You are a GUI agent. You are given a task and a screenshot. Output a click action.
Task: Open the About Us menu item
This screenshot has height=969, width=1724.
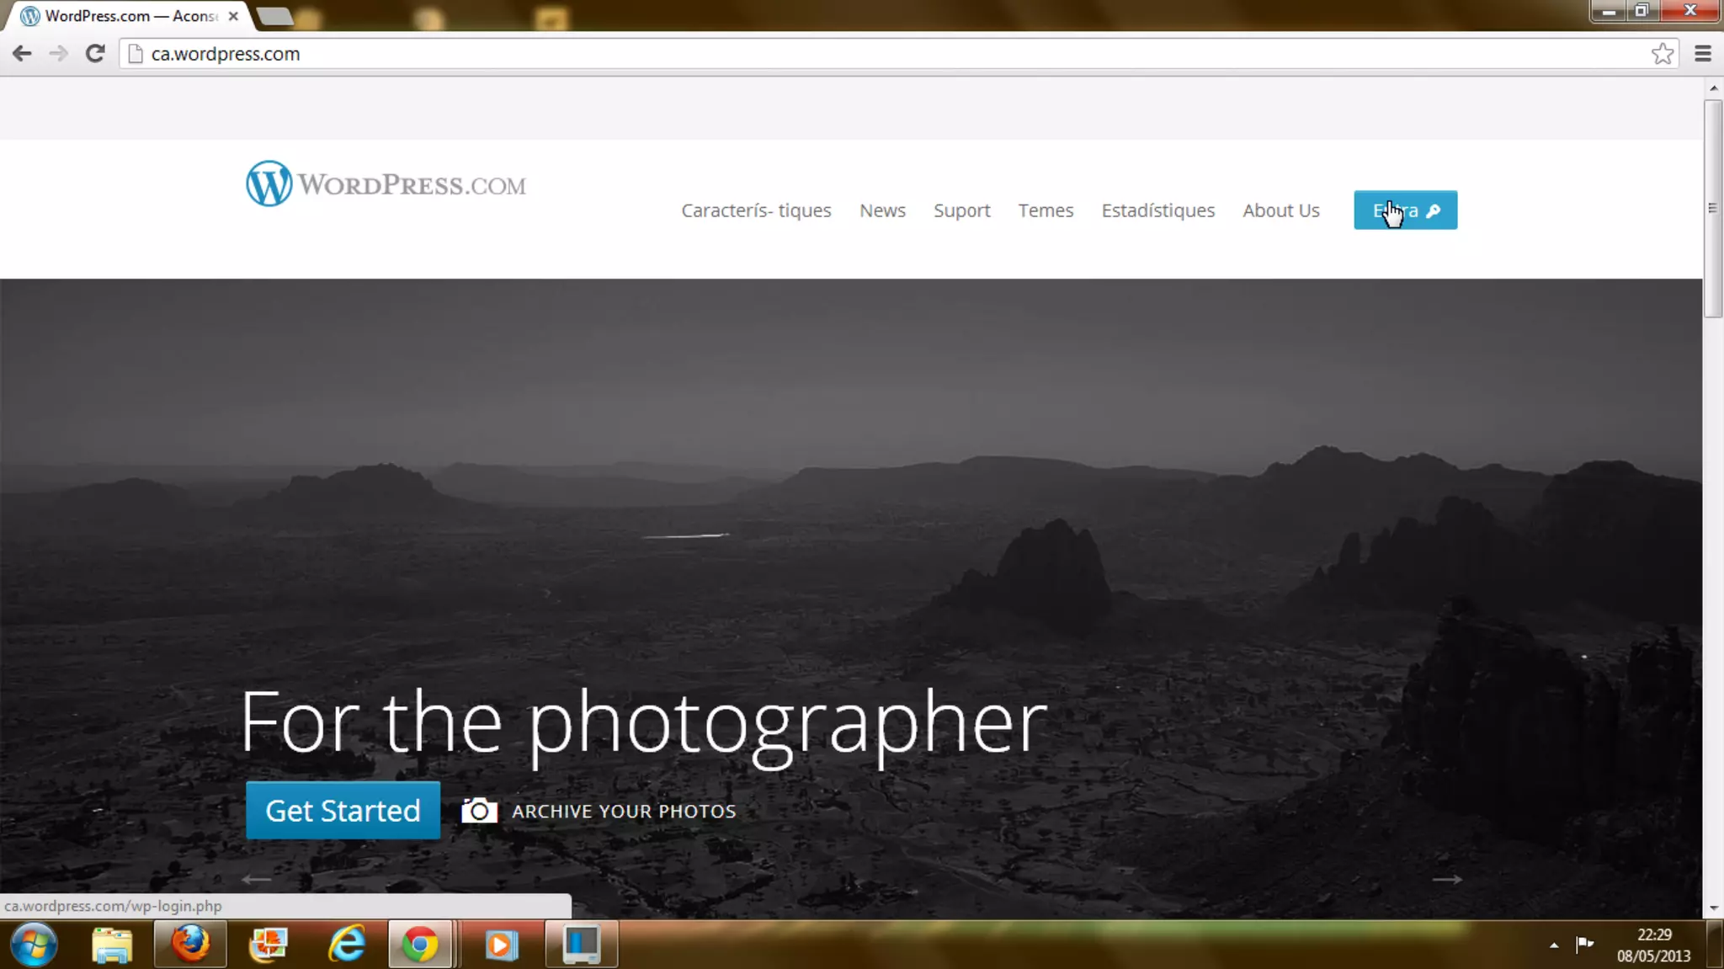tap(1281, 210)
